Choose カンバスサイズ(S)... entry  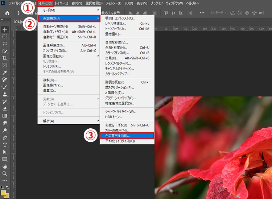pyautogui.click(x=69, y=51)
